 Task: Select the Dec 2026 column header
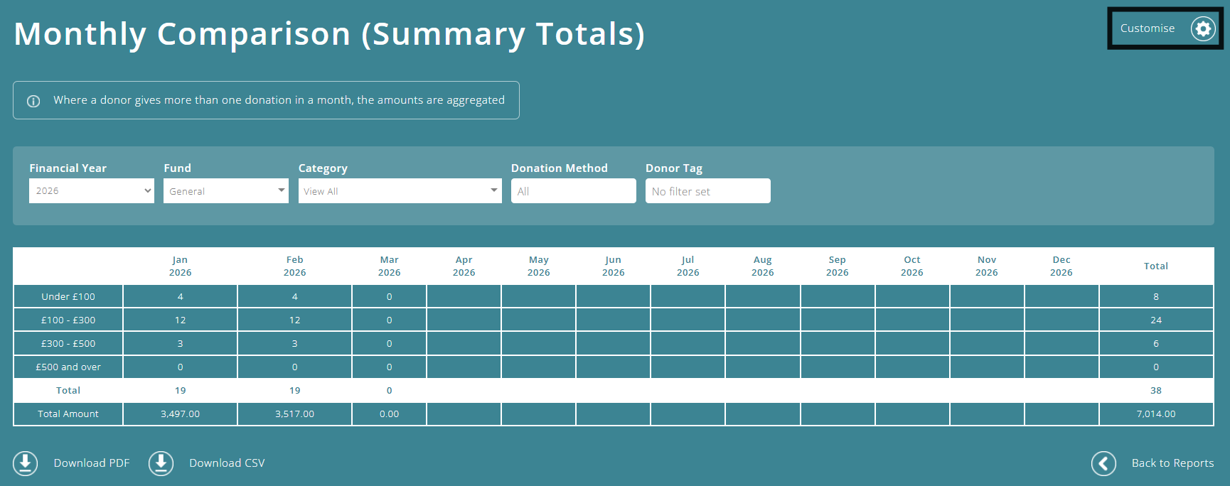(x=1061, y=266)
